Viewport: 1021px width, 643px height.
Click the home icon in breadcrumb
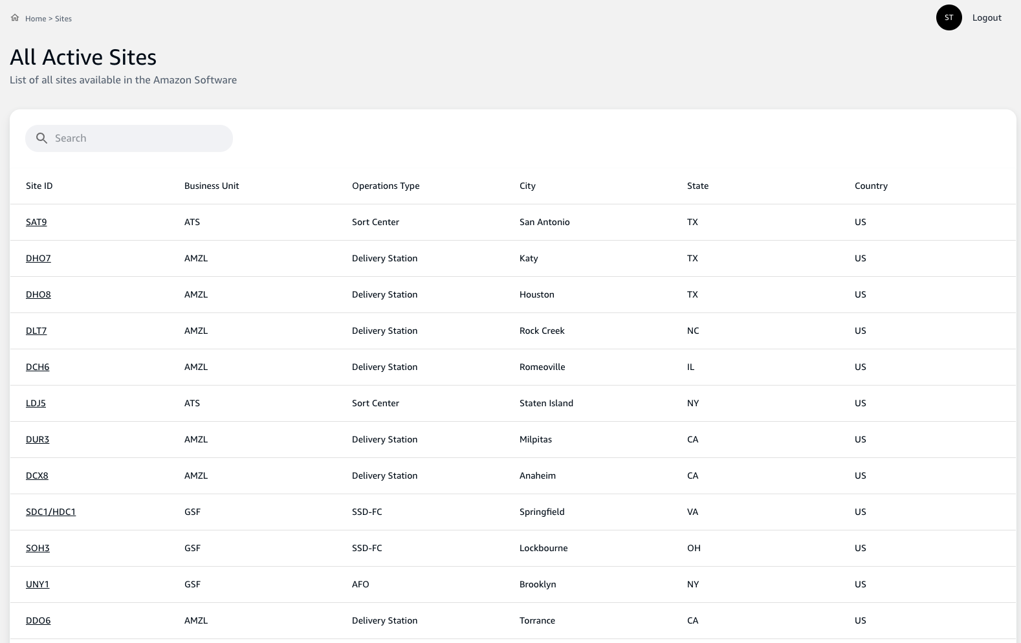[x=15, y=18]
